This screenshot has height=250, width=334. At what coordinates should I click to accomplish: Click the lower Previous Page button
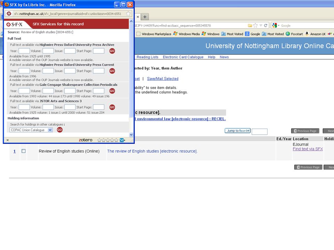(x=308, y=167)
